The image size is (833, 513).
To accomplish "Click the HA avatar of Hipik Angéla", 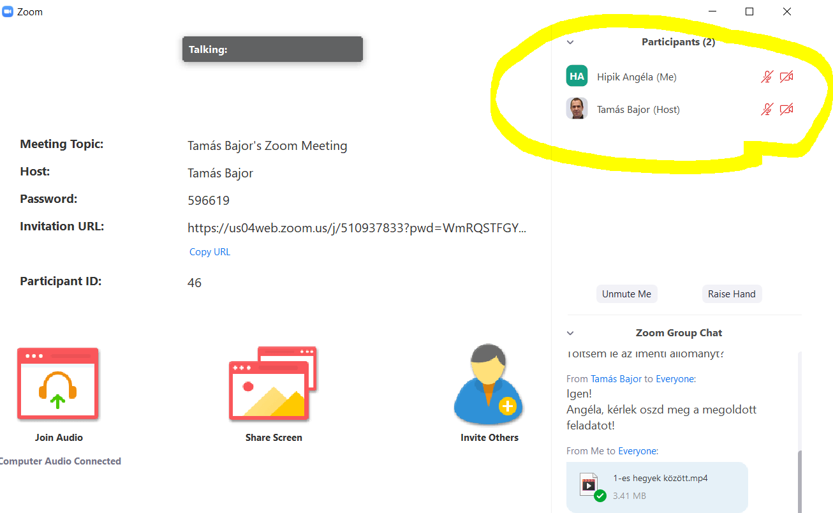I will [577, 76].
